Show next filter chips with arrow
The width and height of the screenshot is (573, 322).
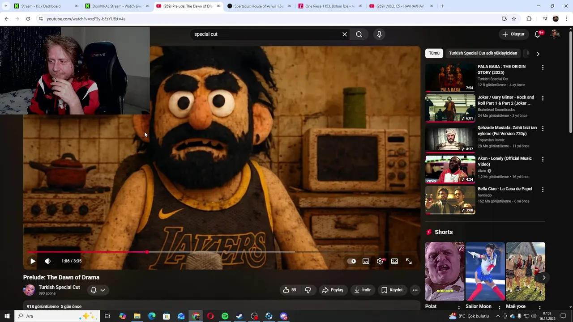tap(538, 54)
